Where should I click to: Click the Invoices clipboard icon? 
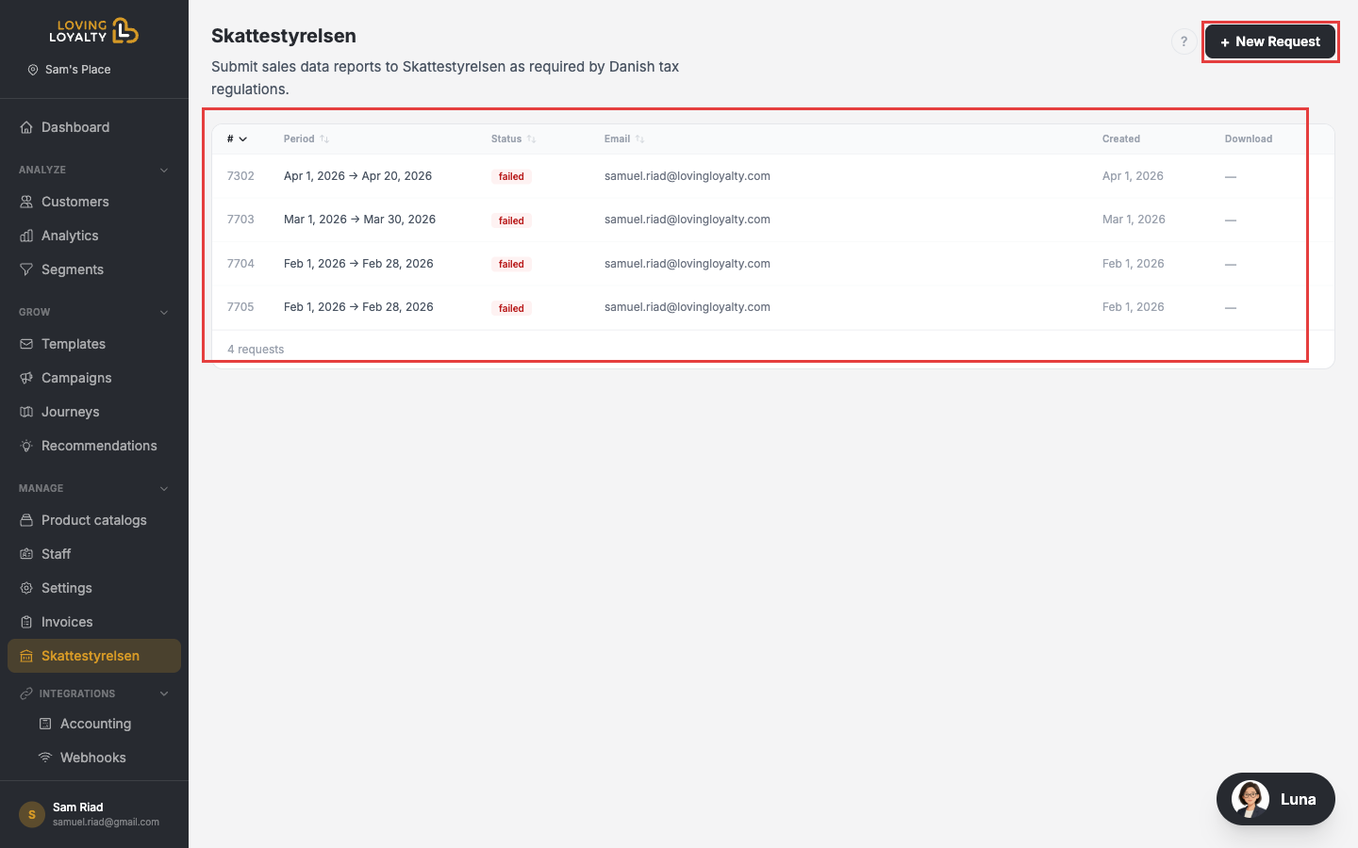(26, 622)
